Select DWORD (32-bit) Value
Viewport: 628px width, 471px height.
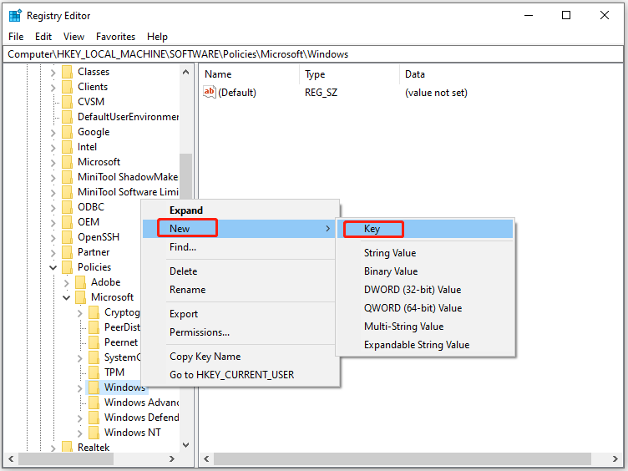click(x=425, y=290)
